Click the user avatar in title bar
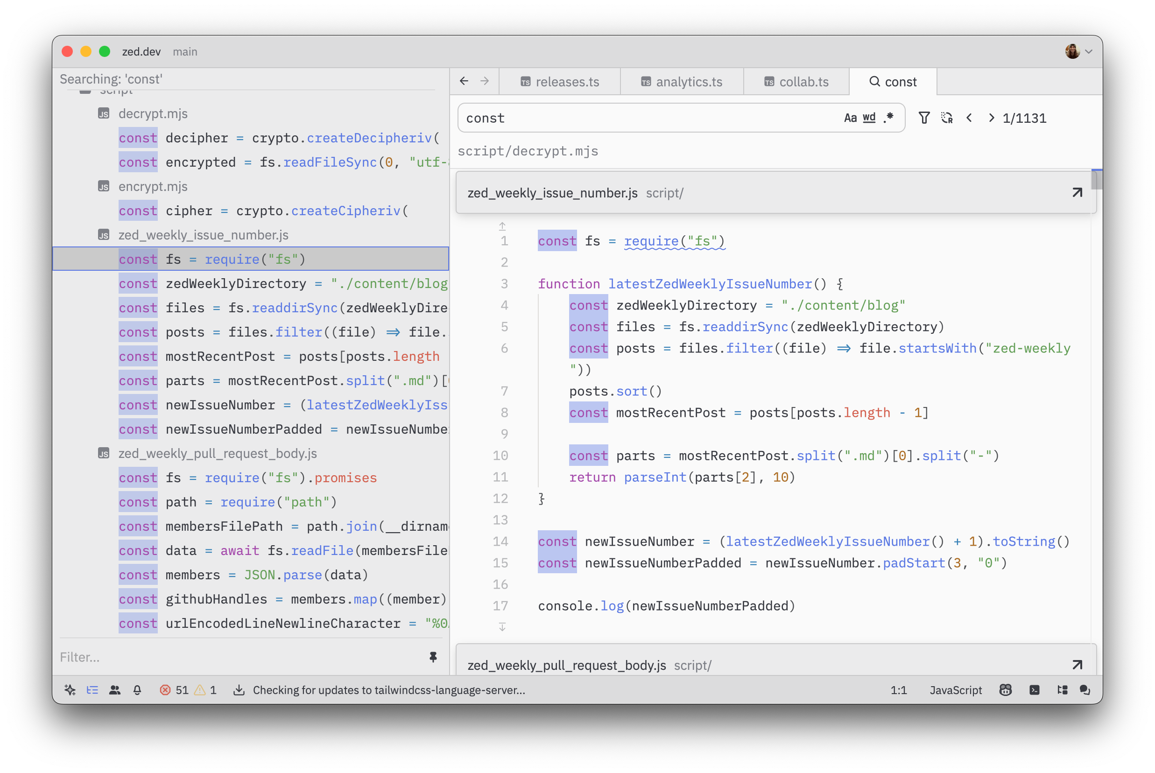Viewport: 1155px width, 773px height. click(1072, 51)
